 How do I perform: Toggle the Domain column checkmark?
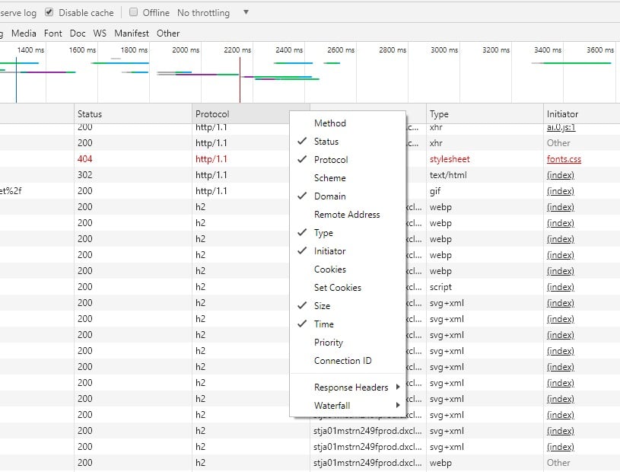click(329, 196)
